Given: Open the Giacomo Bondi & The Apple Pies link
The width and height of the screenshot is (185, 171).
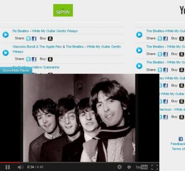Looking at the screenshot, I should (67, 49).
